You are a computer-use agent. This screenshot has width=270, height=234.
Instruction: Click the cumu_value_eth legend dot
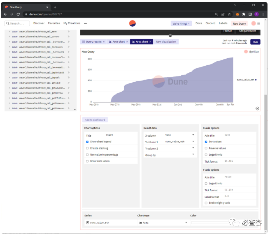(256, 80)
